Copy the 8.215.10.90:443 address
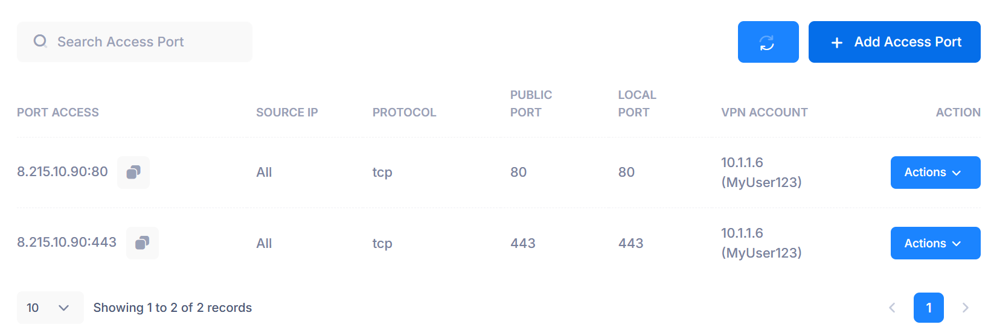The width and height of the screenshot is (991, 336). (x=143, y=243)
